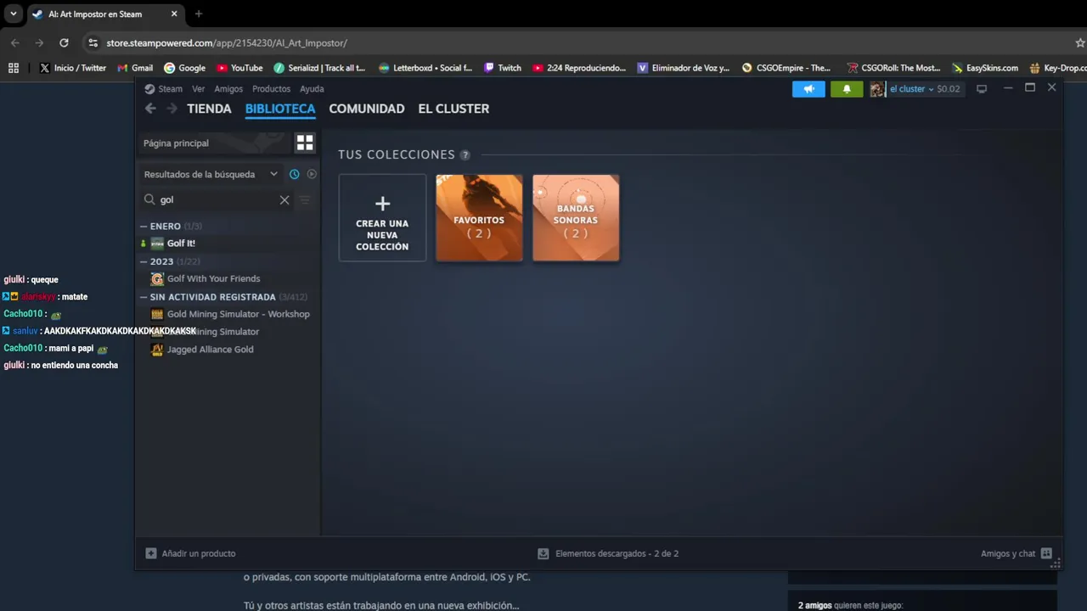Clear the library search text
The height and width of the screenshot is (611, 1087).
tap(284, 200)
